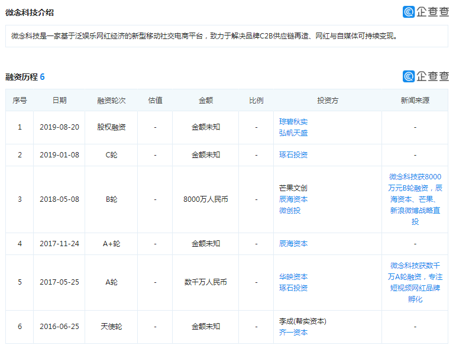Click the 金额 column header
456x345 pixels.
[x=205, y=101]
